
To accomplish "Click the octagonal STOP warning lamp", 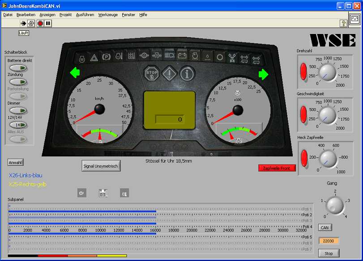I will 152,74.
